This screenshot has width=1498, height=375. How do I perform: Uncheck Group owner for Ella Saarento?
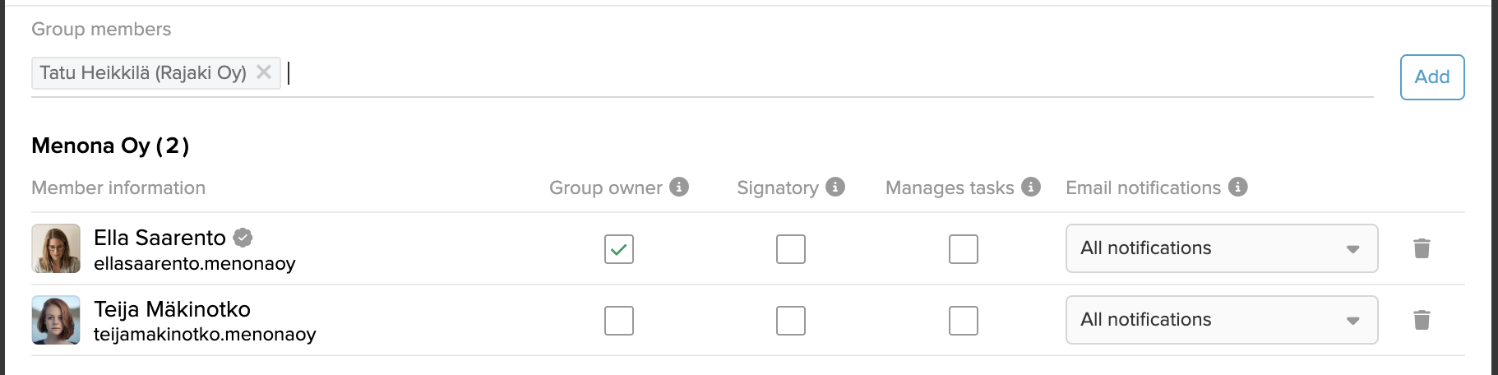(x=619, y=249)
